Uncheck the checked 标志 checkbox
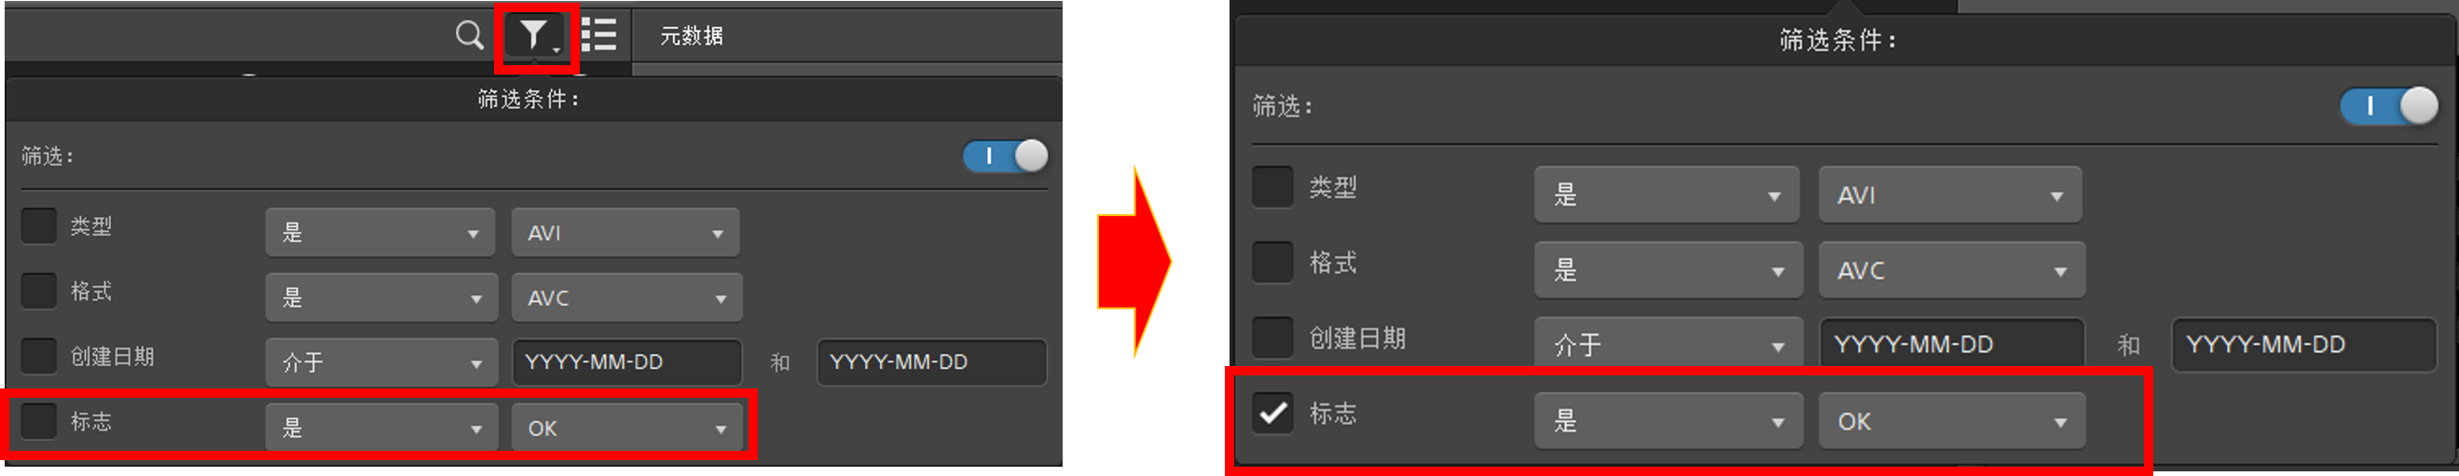The width and height of the screenshot is (2459, 476). coord(1272,413)
